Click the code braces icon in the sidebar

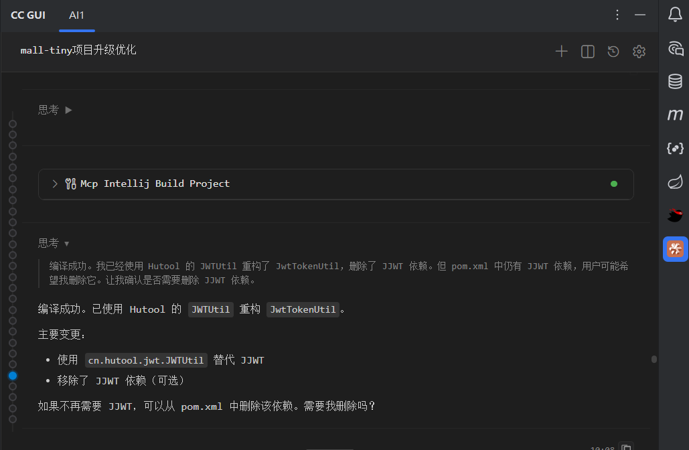coord(674,149)
